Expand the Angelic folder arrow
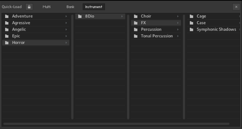 point(66,30)
